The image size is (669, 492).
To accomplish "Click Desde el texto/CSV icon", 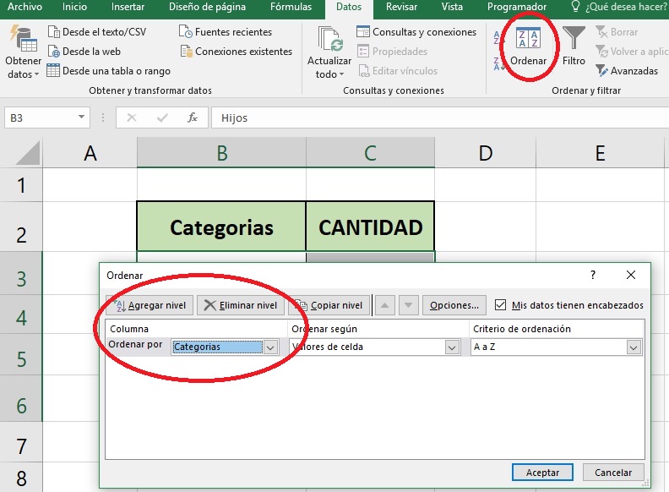I will tap(54, 32).
